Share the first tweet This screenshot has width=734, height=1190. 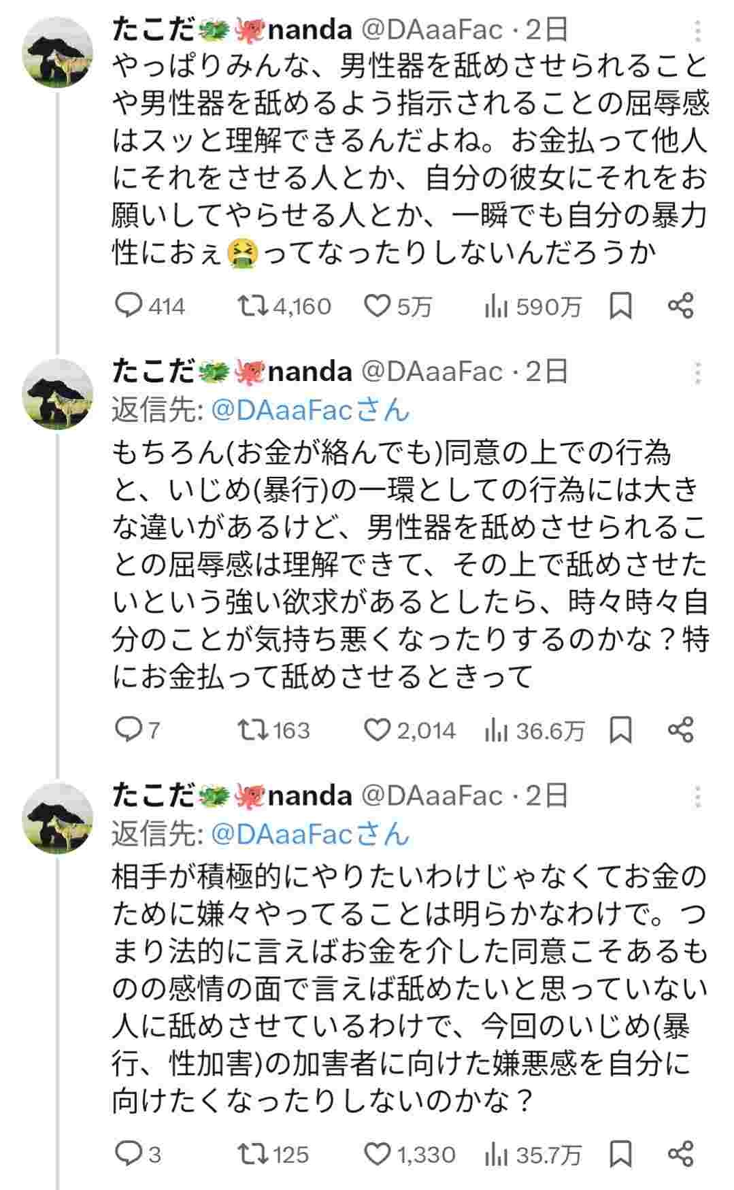coord(680,306)
